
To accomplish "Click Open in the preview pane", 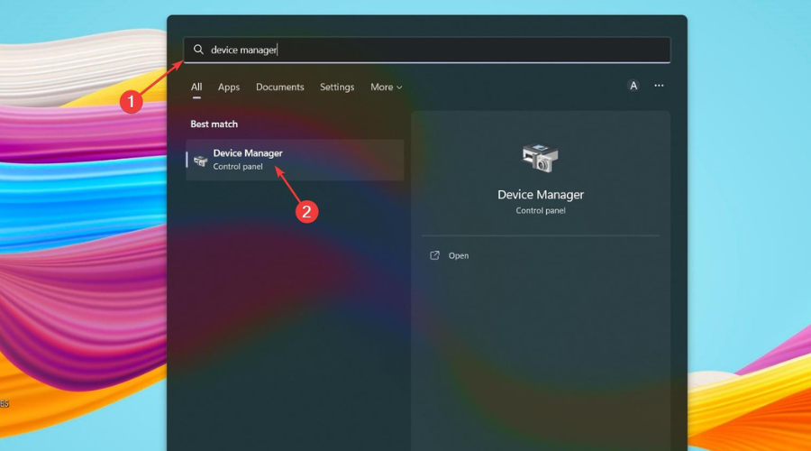I will point(459,256).
